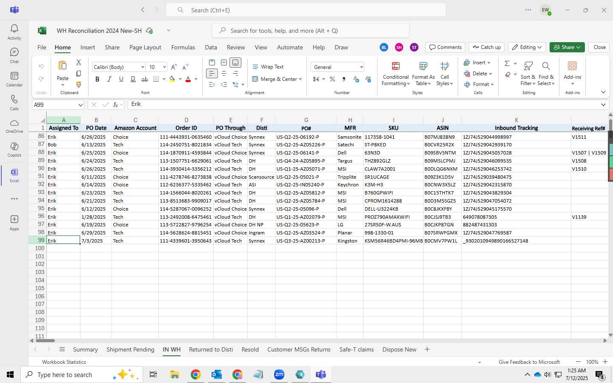Apply the red font color

click(188, 79)
